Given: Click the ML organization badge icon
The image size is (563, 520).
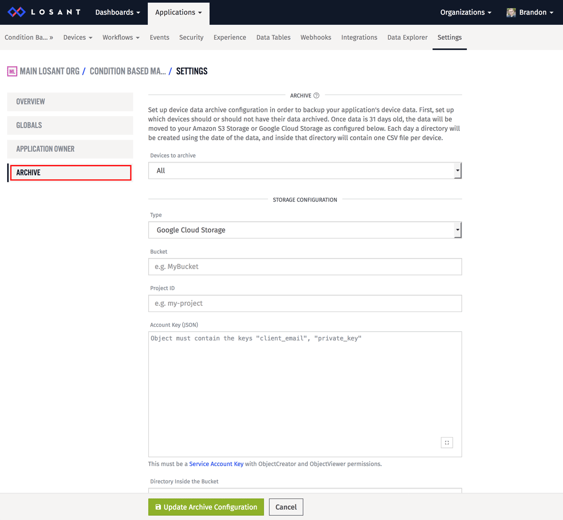Looking at the screenshot, I should coord(12,71).
